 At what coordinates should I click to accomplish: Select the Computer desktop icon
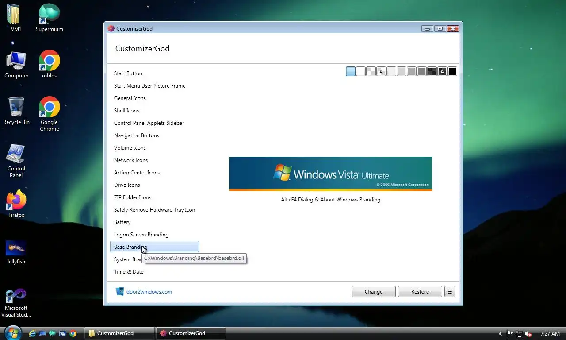point(16,65)
